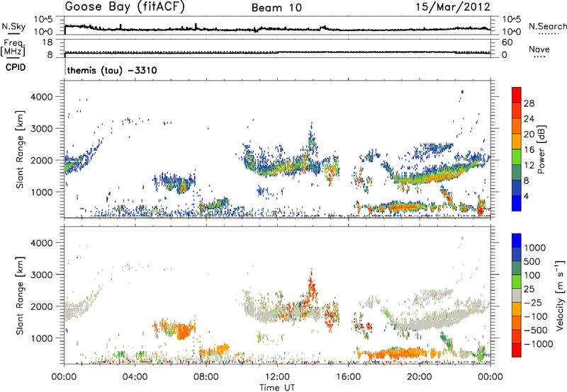The height and width of the screenshot is (392, 567).
Task: Click the "-25" label on Velocity colorbar
Action: (533, 303)
